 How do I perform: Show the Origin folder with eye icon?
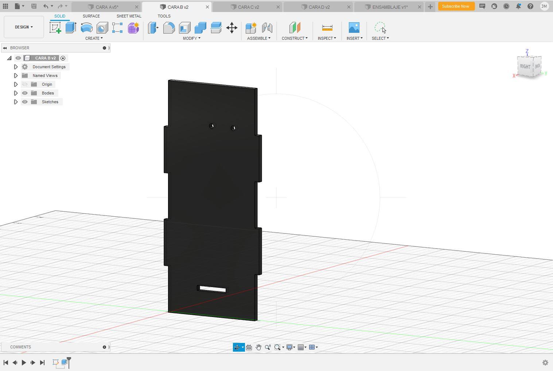coord(25,84)
